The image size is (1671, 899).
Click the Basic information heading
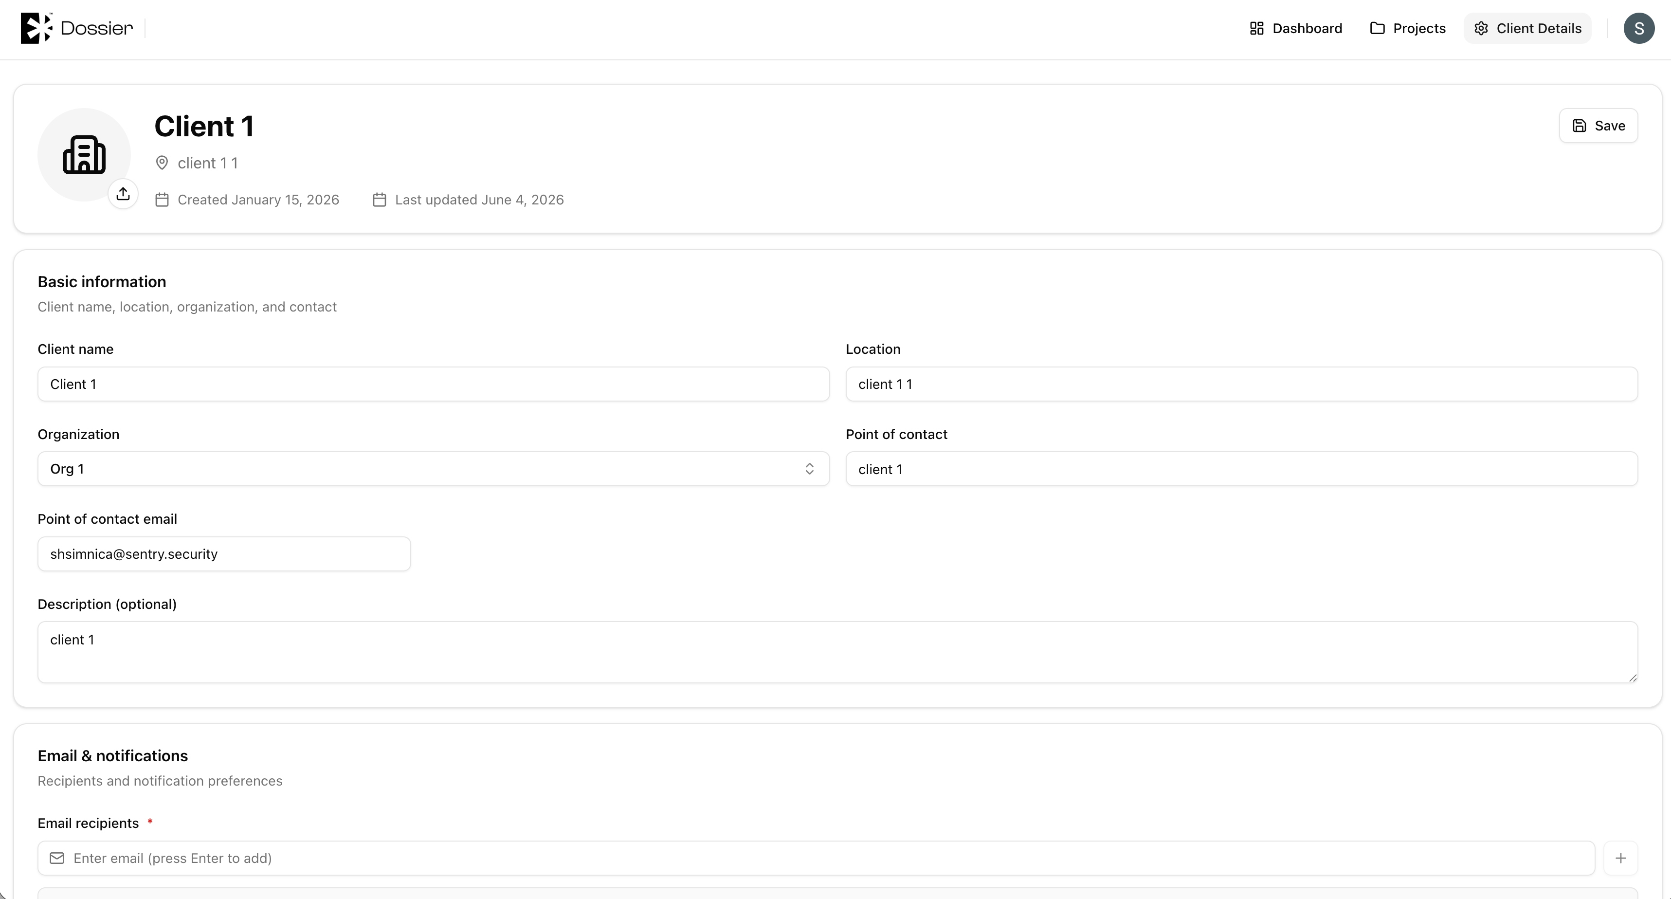[102, 281]
